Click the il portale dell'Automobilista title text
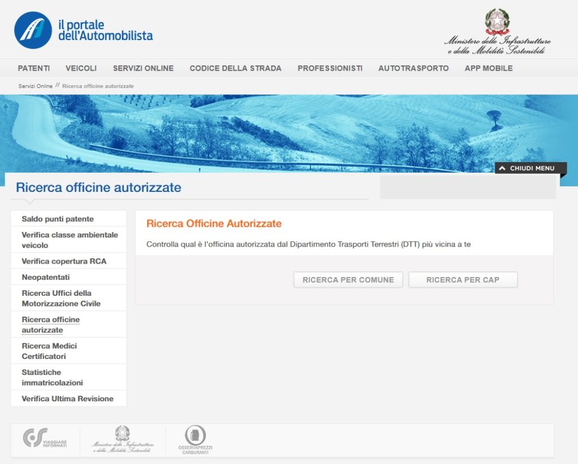 point(106,30)
